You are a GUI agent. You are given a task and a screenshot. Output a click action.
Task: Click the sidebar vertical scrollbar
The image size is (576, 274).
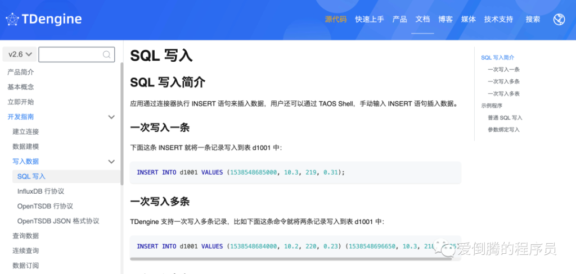[122, 124]
